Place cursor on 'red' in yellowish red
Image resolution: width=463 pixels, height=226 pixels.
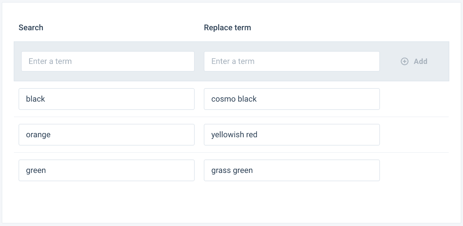click(x=251, y=135)
